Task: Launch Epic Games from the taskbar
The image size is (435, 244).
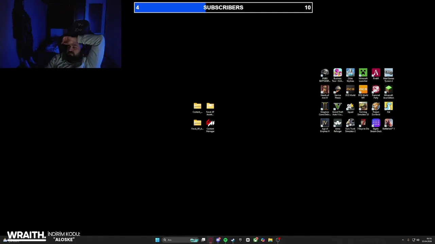Action: pyautogui.click(x=240, y=240)
